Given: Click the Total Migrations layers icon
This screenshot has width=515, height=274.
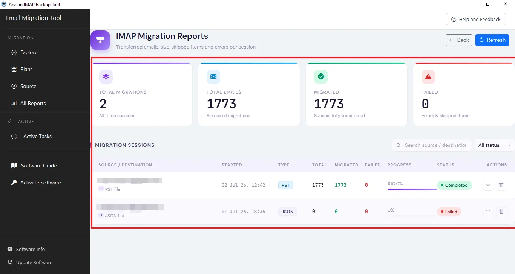Looking at the screenshot, I should (106, 76).
